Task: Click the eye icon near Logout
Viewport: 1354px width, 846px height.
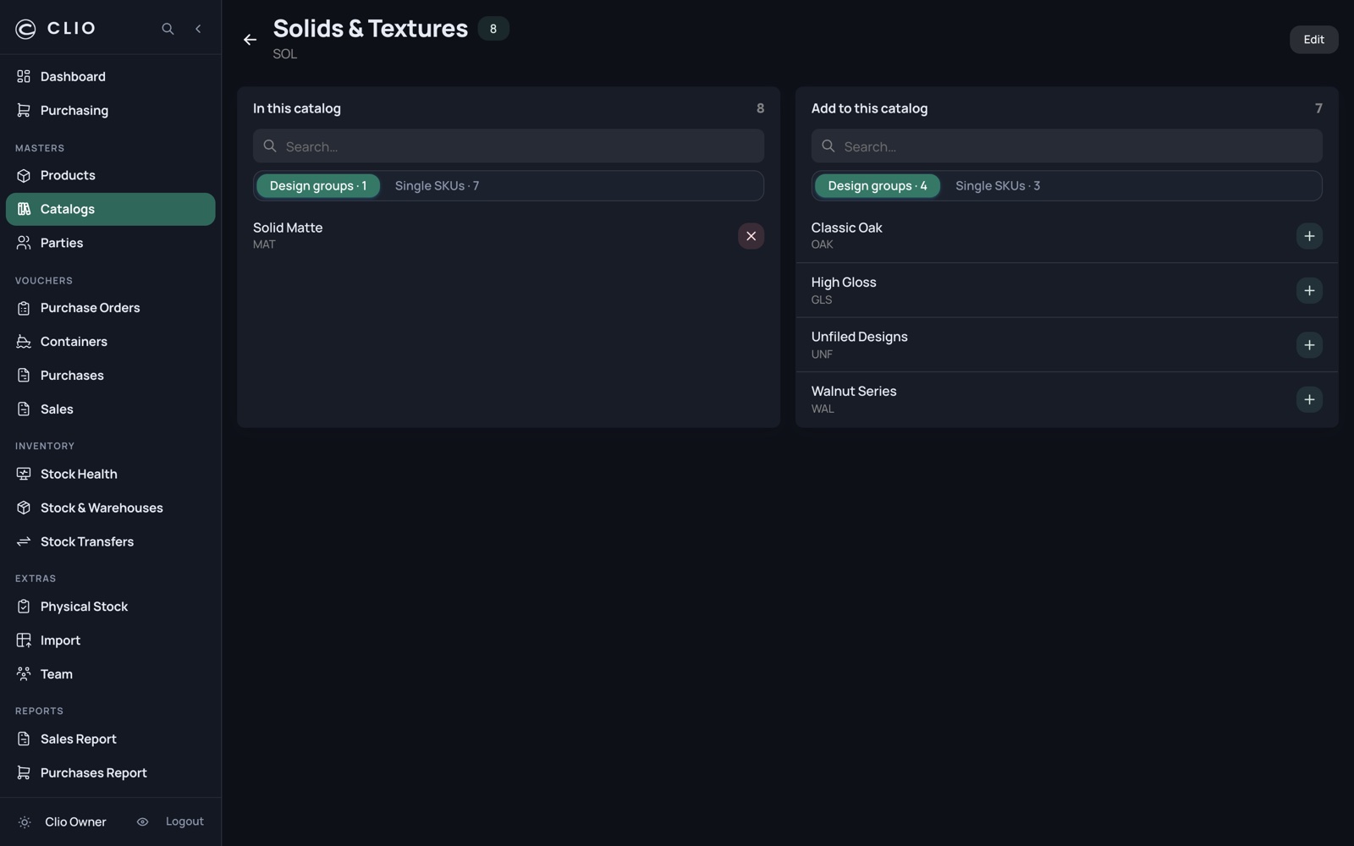Action: [x=142, y=822]
